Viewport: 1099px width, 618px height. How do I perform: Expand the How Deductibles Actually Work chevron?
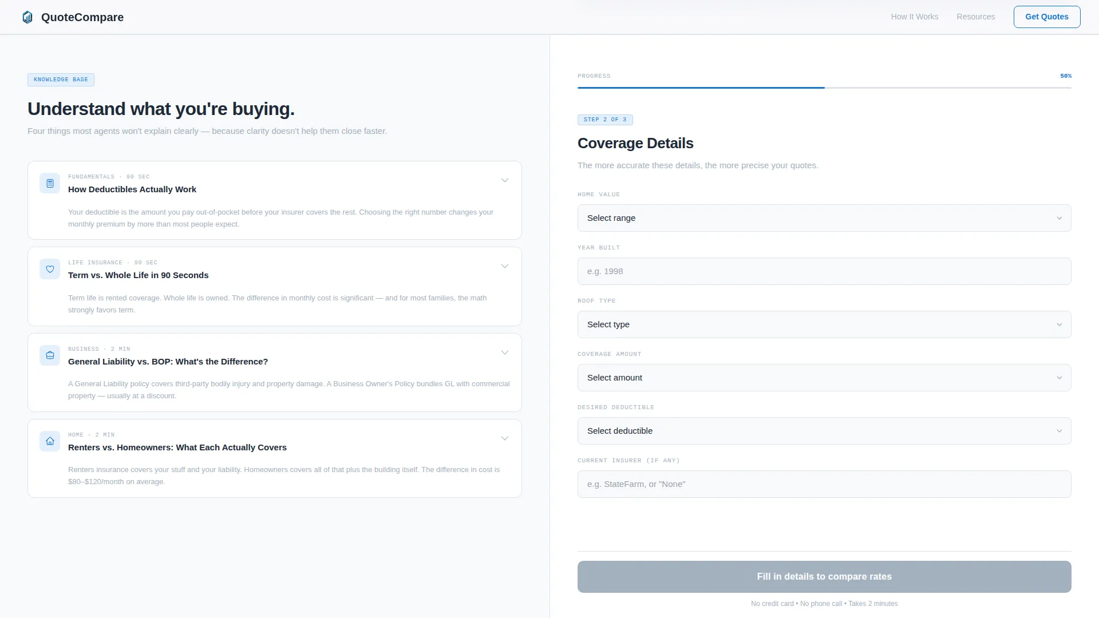tap(505, 180)
